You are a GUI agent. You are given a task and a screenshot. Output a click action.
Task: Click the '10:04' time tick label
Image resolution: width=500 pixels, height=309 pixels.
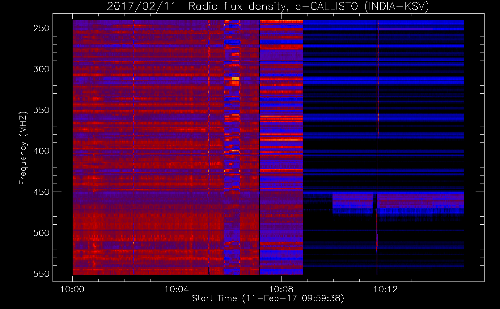pyautogui.click(x=177, y=290)
